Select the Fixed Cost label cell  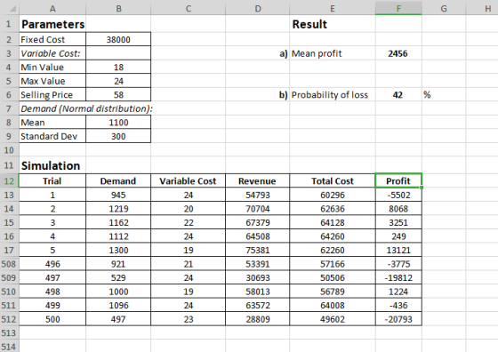pyautogui.click(x=52, y=39)
